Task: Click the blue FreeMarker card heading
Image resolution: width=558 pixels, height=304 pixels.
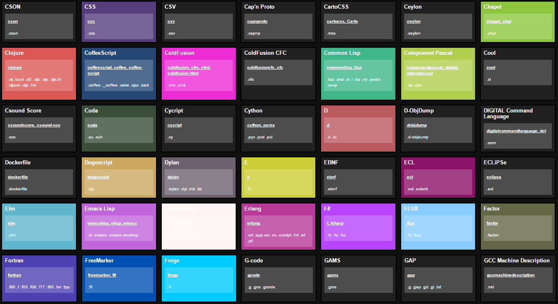Action: tap(99, 261)
